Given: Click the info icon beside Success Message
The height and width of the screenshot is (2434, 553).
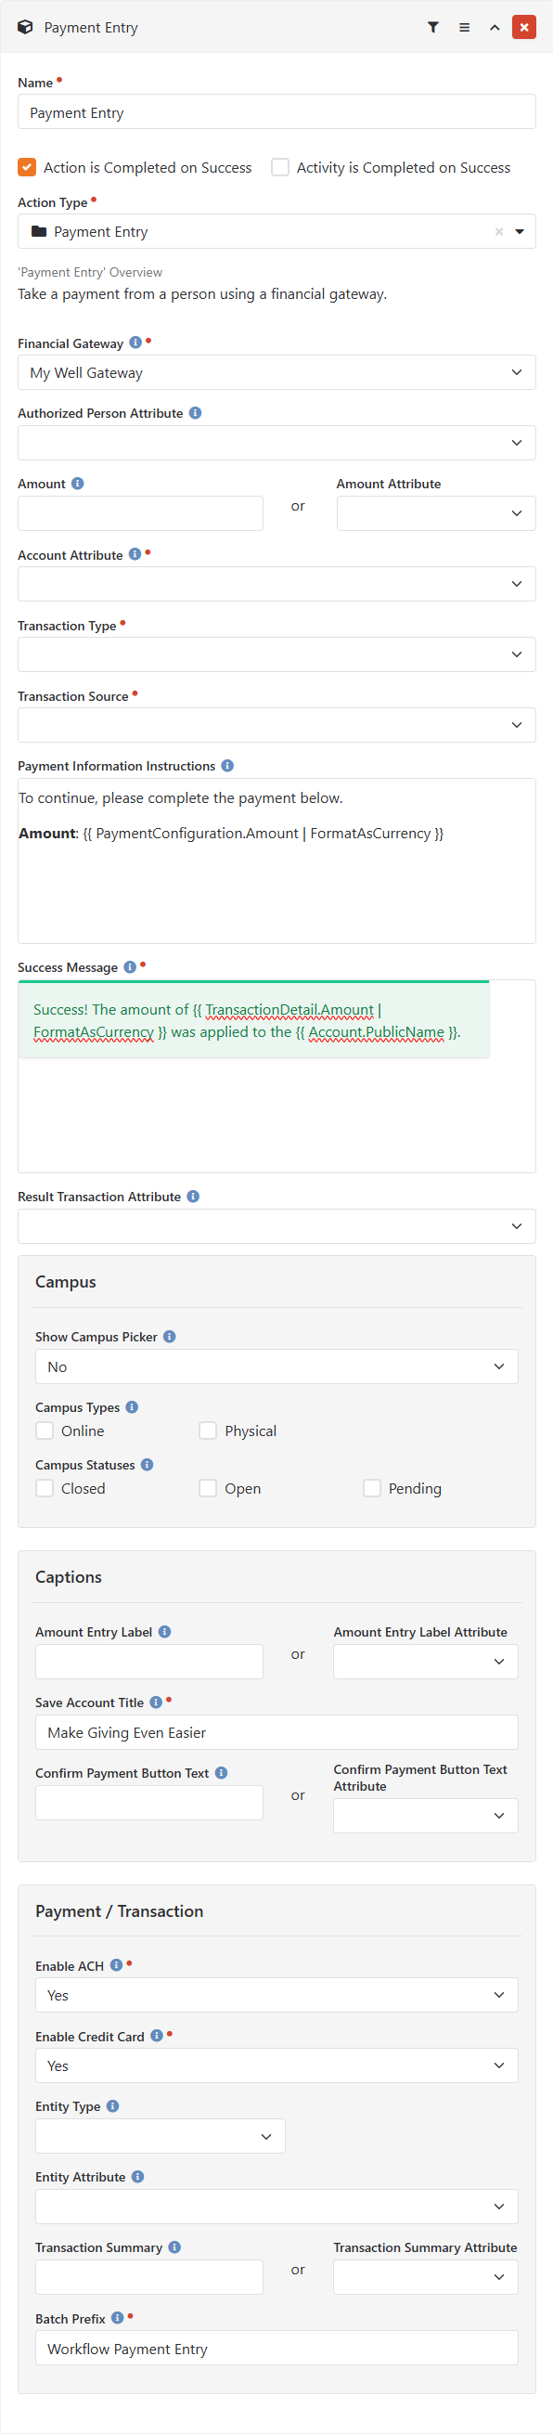Looking at the screenshot, I should point(129,966).
